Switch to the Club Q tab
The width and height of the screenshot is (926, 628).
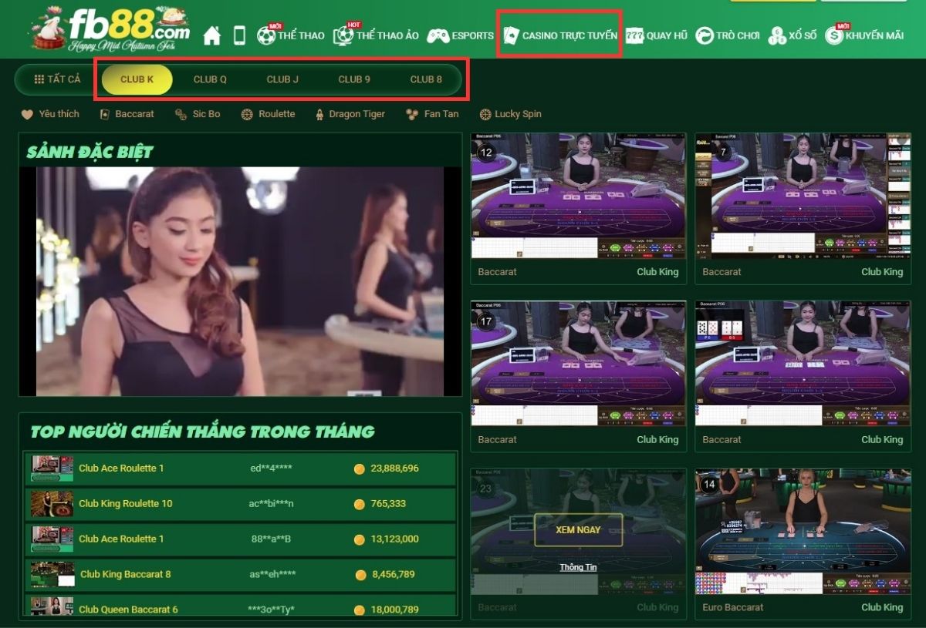[x=210, y=79]
